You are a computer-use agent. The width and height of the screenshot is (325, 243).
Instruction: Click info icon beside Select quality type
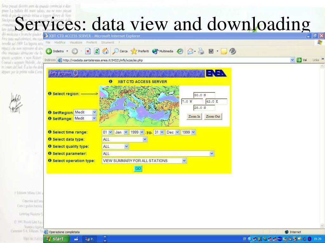tap(50, 146)
